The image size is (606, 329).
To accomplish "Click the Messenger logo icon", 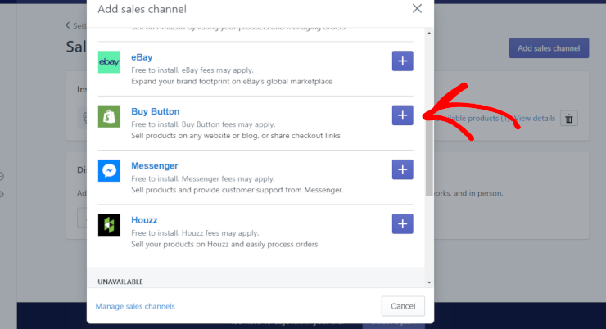I will click(x=109, y=170).
